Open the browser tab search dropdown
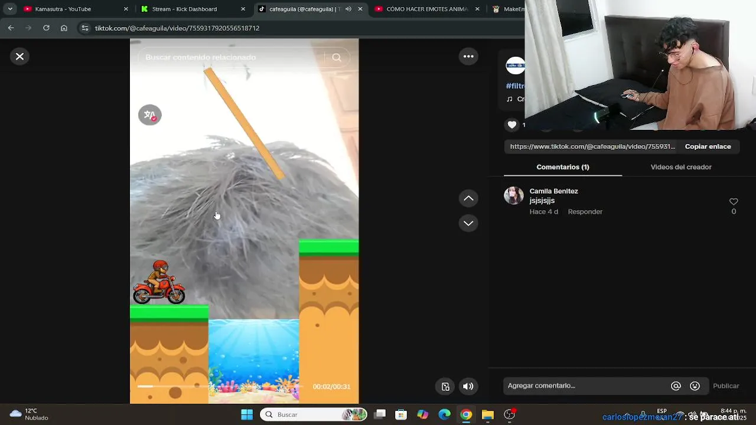 10,9
